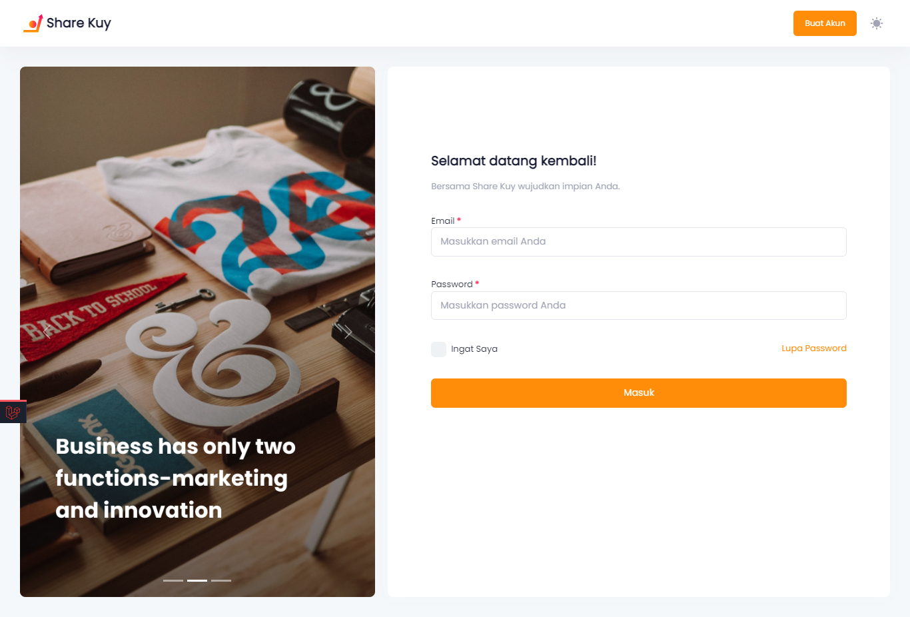The width and height of the screenshot is (910, 617).
Task: Go to the previous carousel slide arrow
Action: 47,331
